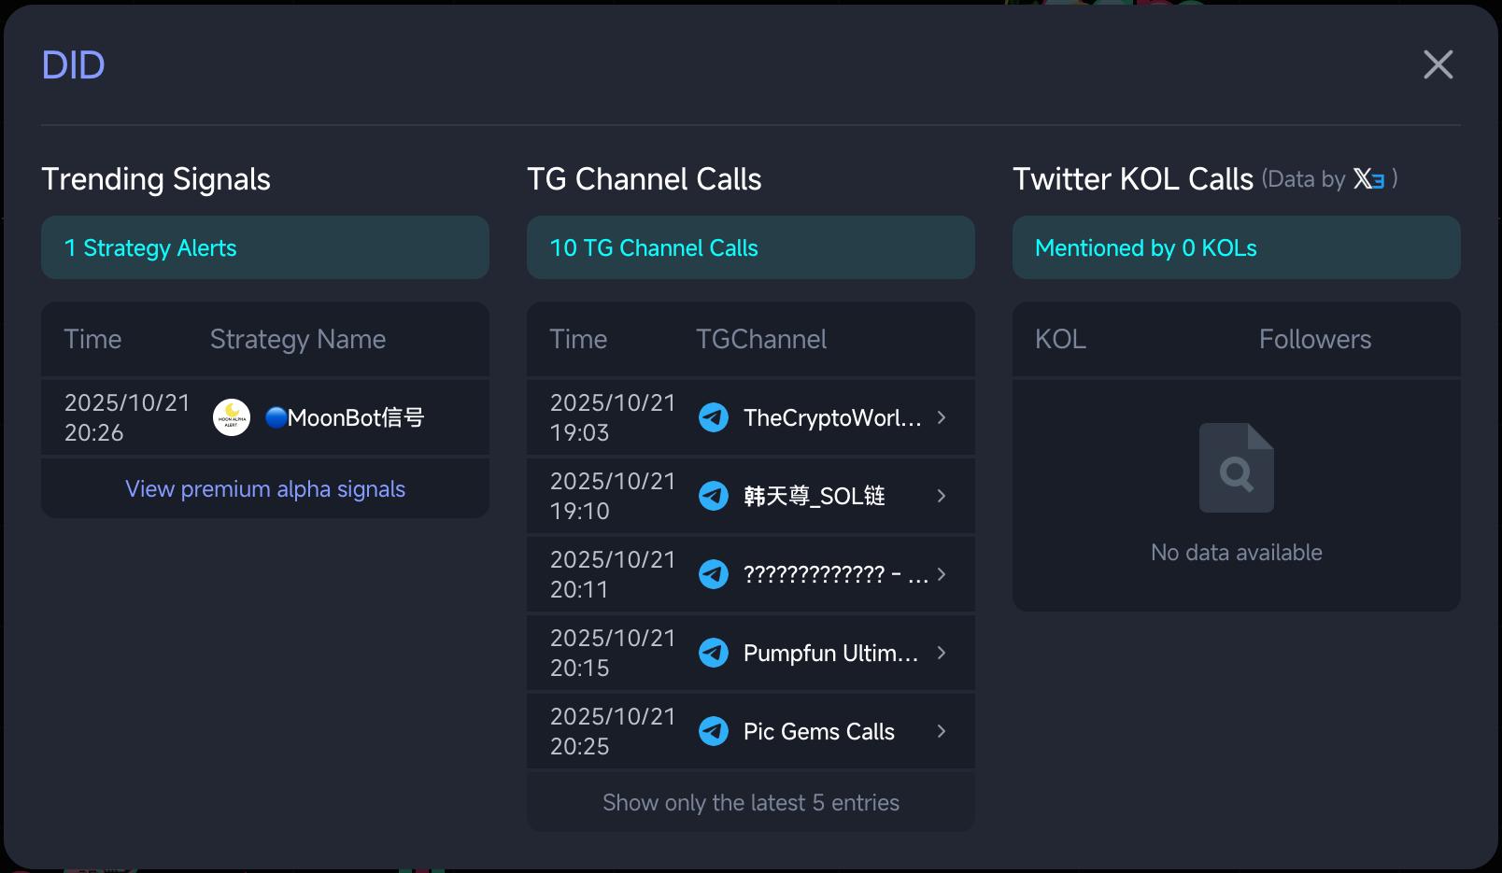The width and height of the screenshot is (1502, 873).
Task: Click Telegram icon beside Pic Gems Calls
Action: pyautogui.click(x=714, y=731)
